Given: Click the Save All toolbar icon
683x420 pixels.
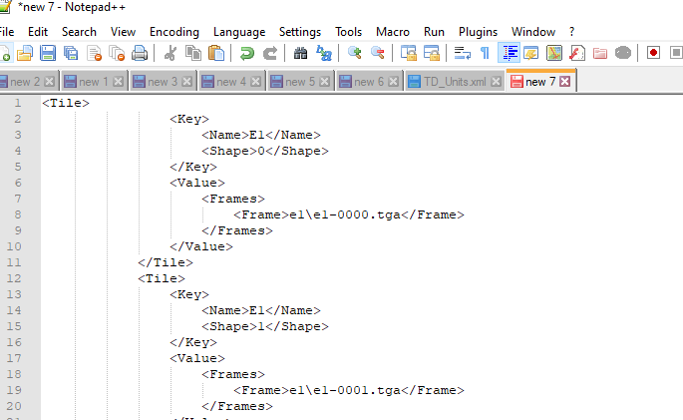Looking at the screenshot, I should point(71,53).
